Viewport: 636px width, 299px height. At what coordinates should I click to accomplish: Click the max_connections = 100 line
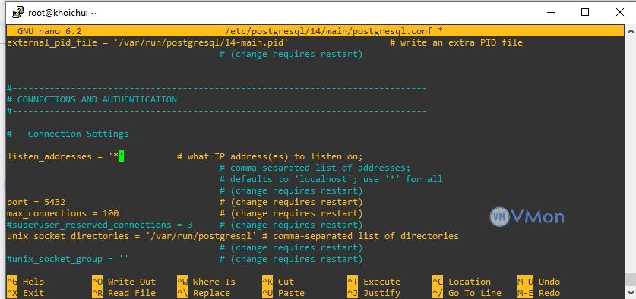coord(63,213)
